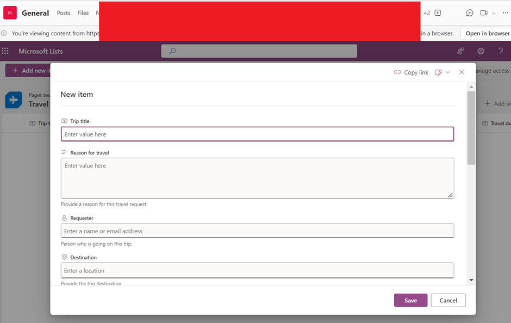The height and width of the screenshot is (323, 511).
Task: Open the channel conversation chat icon
Action: point(470,13)
